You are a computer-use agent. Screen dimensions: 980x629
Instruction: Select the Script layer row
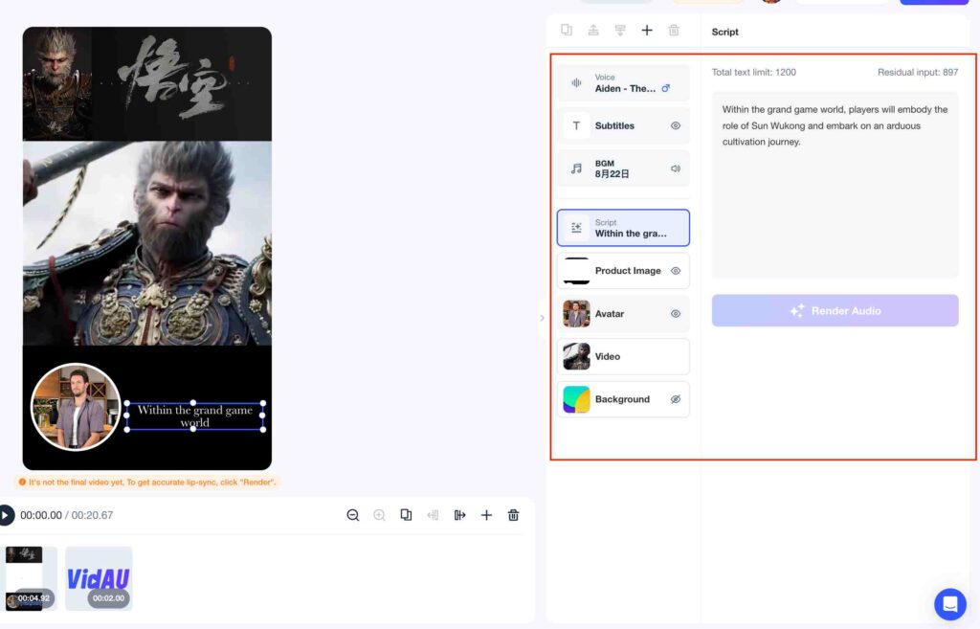tap(623, 228)
